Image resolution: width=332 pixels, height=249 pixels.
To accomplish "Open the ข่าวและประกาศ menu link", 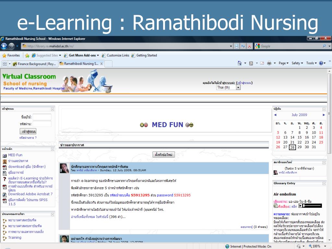I will (x=18, y=161).
